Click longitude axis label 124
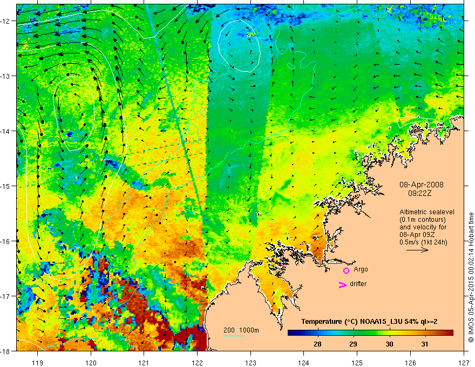This screenshot has width=475, height=367. (304, 363)
